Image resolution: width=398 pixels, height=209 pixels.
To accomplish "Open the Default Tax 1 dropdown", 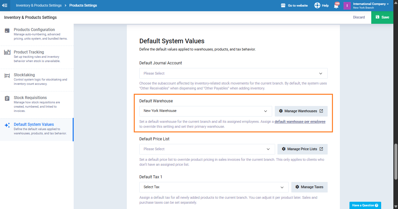I will pos(214,187).
